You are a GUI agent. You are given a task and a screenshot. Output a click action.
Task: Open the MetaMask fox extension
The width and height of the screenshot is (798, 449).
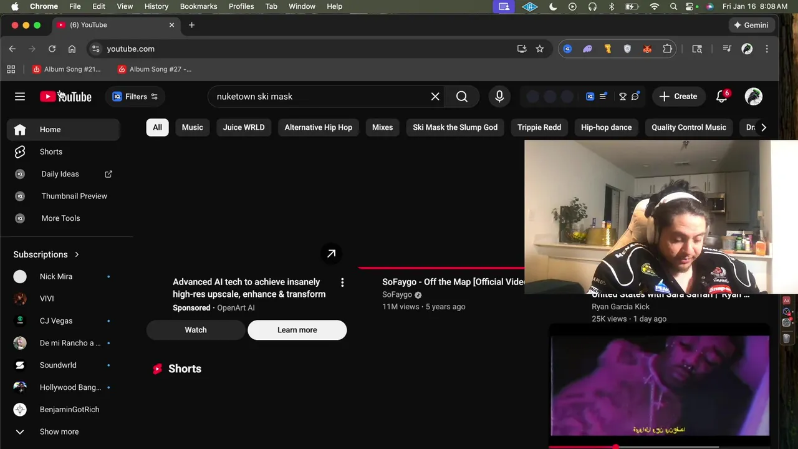click(x=647, y=49)
